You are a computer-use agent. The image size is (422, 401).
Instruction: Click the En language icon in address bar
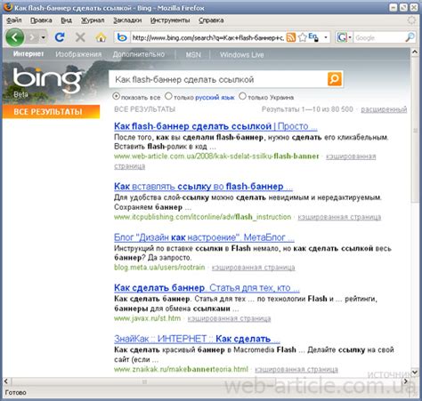pyautogui.click(x=313, y=37)
